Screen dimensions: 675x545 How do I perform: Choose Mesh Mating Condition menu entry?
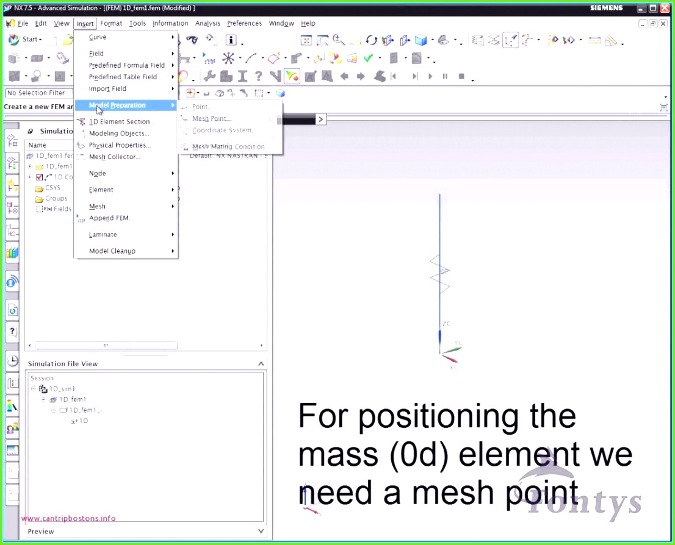click(x=231, y=147)
